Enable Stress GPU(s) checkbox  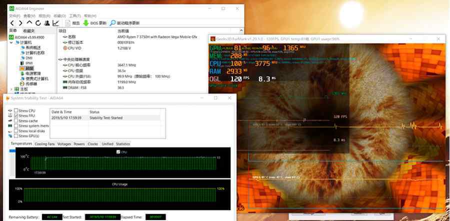click(x=16, y=136)
